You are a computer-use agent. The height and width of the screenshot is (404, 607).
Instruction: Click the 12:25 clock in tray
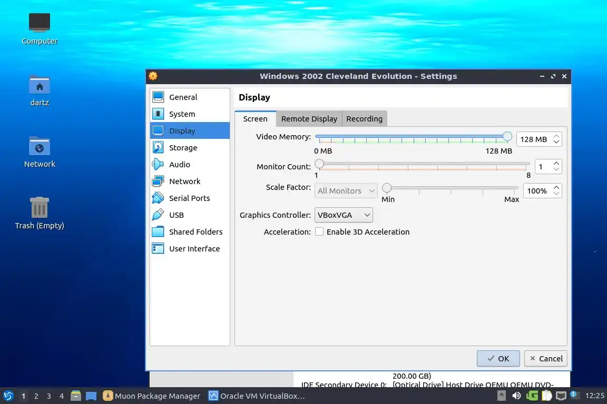(594, 396)
